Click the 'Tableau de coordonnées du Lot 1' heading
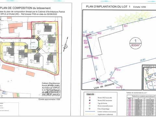This screenshot has width=156, height=117. (136, 93)
